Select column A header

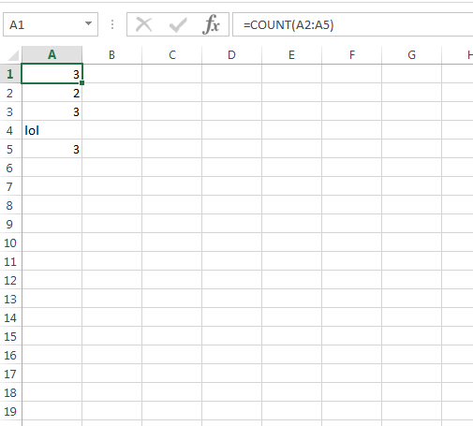[52, 55]
